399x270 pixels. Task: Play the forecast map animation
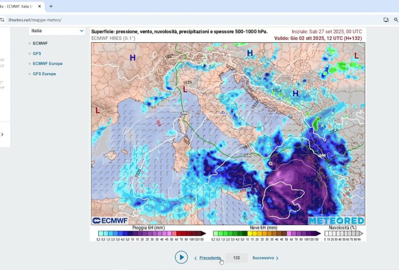[x=181, y=257]
